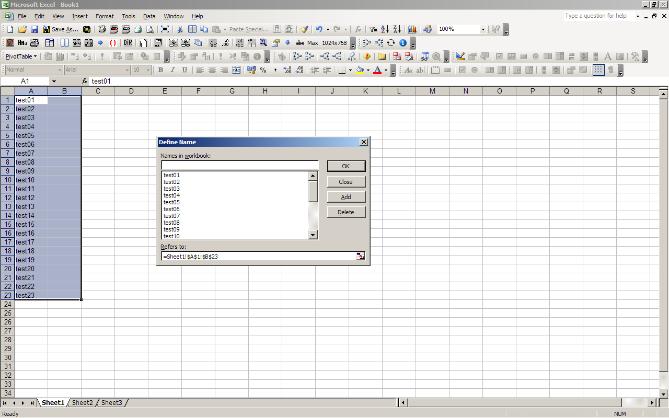This screenshot has width=669, height=418.
Task: Click the refresh arrows icon
Action: click(390, 43)
